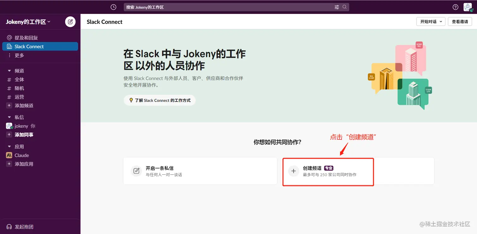Click text 你想如何共同协作?
The width and height of the screenshot is (477, 234).
277,142
